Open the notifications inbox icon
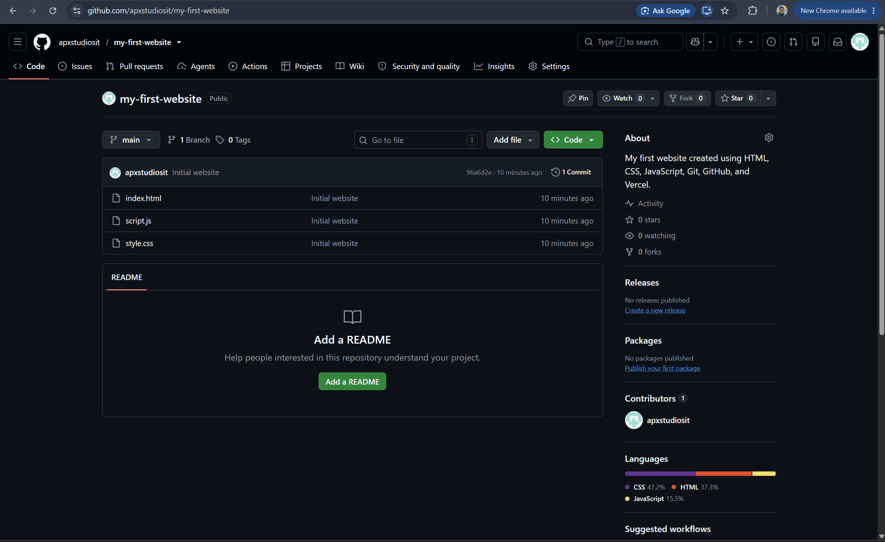The height and width of the screenshot is (542, 885). 838,42
